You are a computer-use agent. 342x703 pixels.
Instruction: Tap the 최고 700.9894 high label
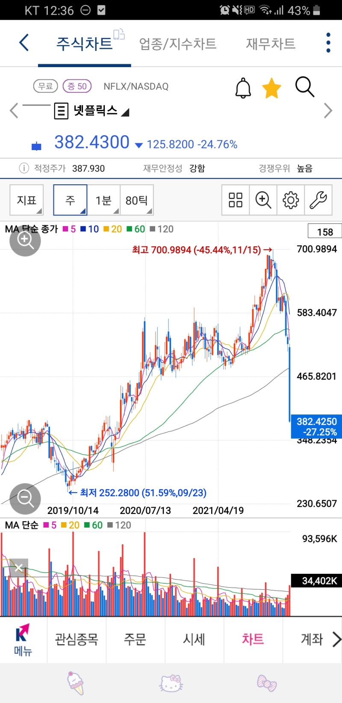point(202,250)
